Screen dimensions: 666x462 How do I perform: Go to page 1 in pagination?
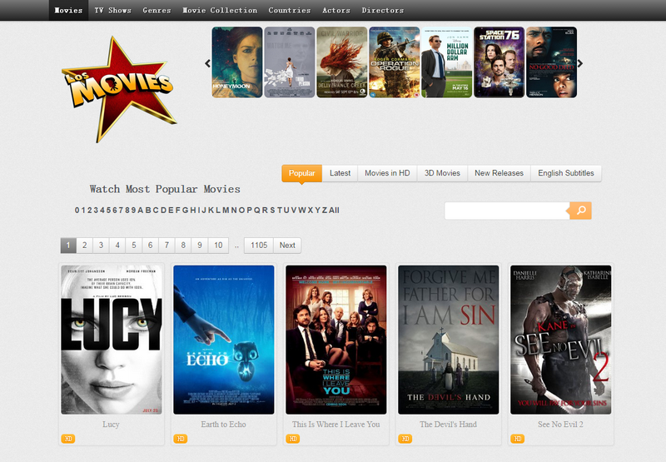click(x=68, y=246)
